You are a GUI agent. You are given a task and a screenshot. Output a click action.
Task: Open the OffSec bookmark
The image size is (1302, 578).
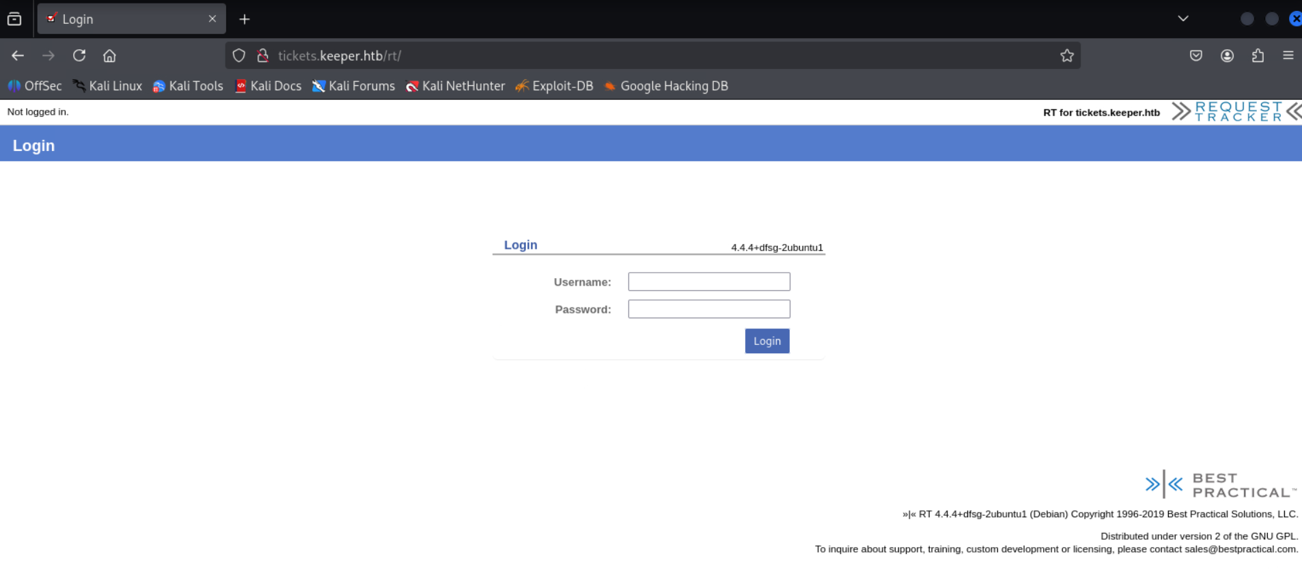point(35,86)
